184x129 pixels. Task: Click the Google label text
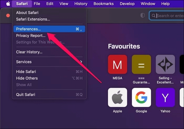tap(141, 111)
